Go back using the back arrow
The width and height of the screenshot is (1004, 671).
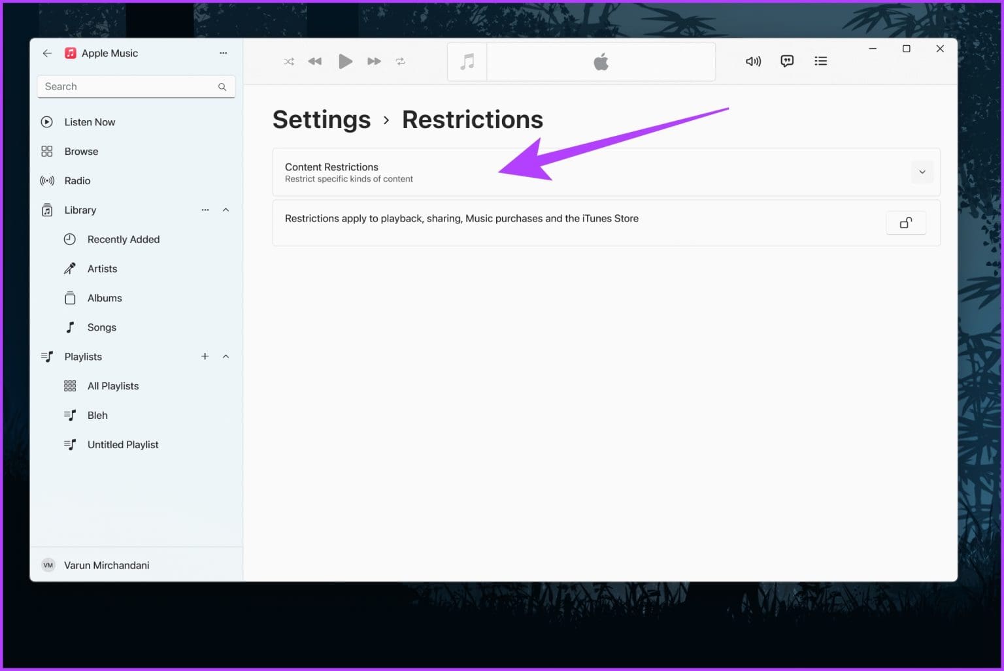[x=46, y=53]
